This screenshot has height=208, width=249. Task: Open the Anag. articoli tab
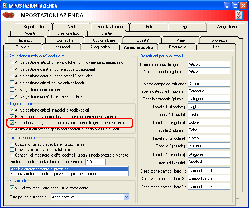pyautogui.click(x=100, y=47)
